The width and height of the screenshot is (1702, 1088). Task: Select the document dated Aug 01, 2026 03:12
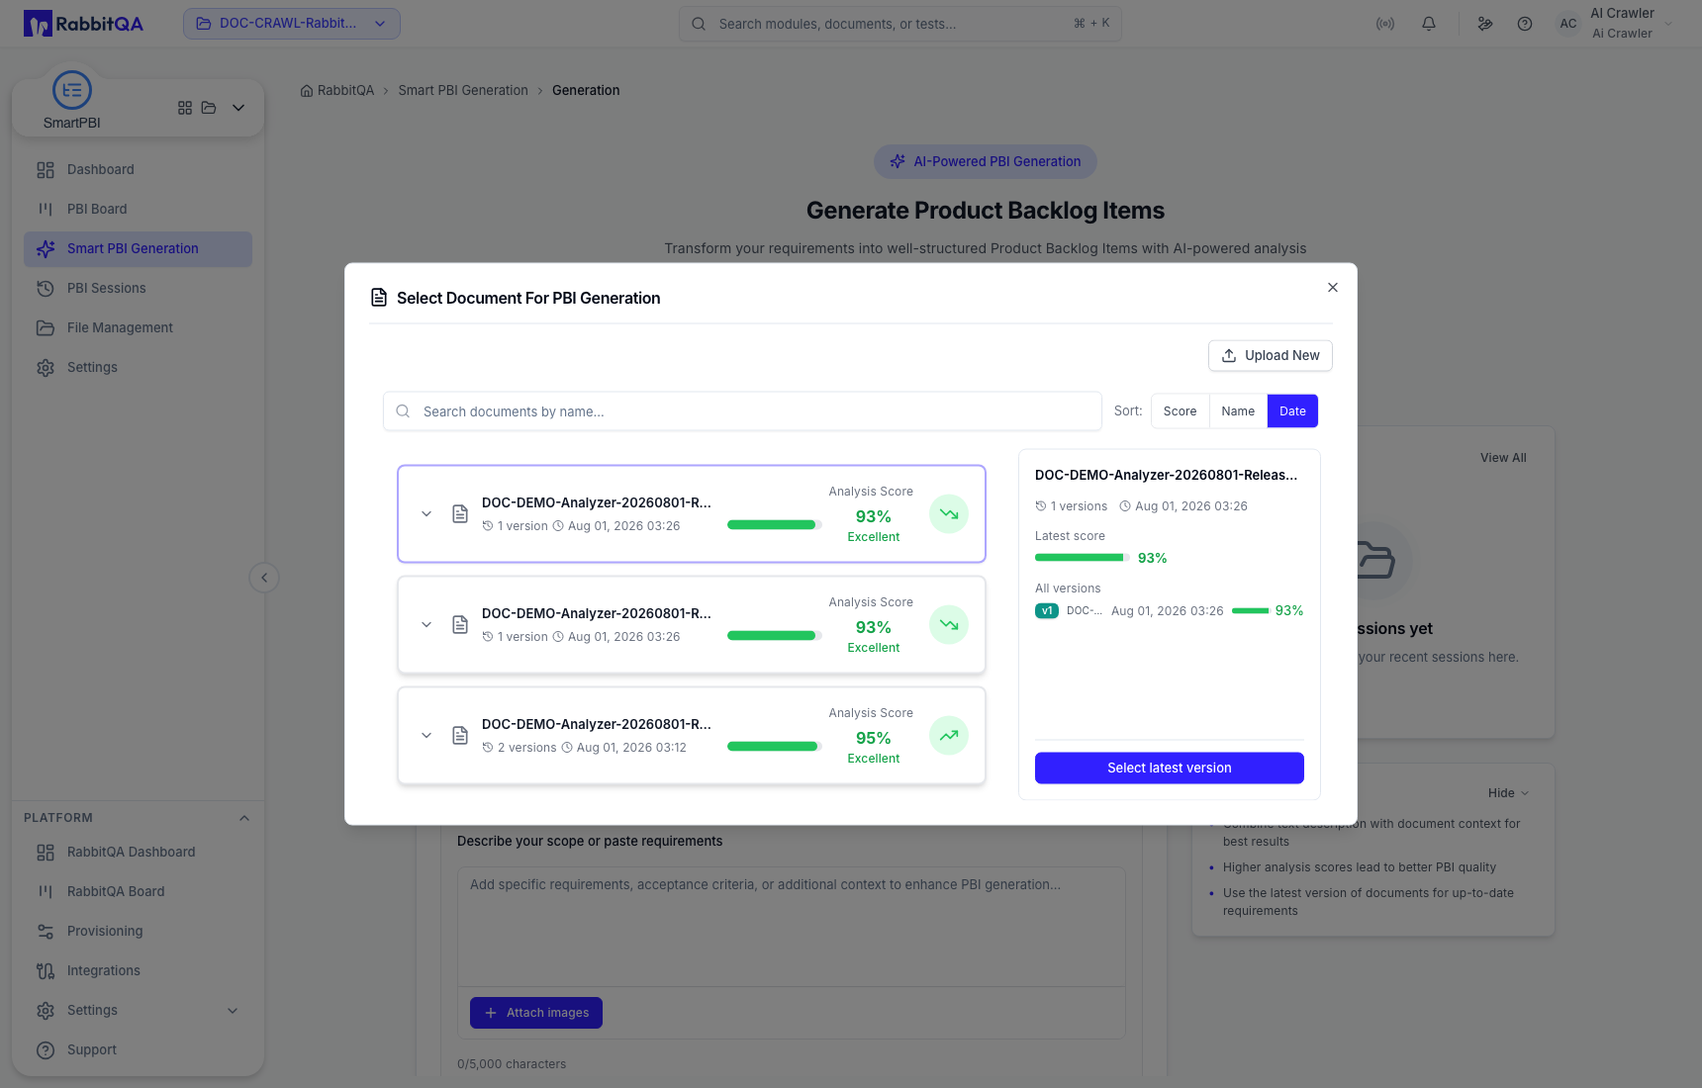click(692, 736)
